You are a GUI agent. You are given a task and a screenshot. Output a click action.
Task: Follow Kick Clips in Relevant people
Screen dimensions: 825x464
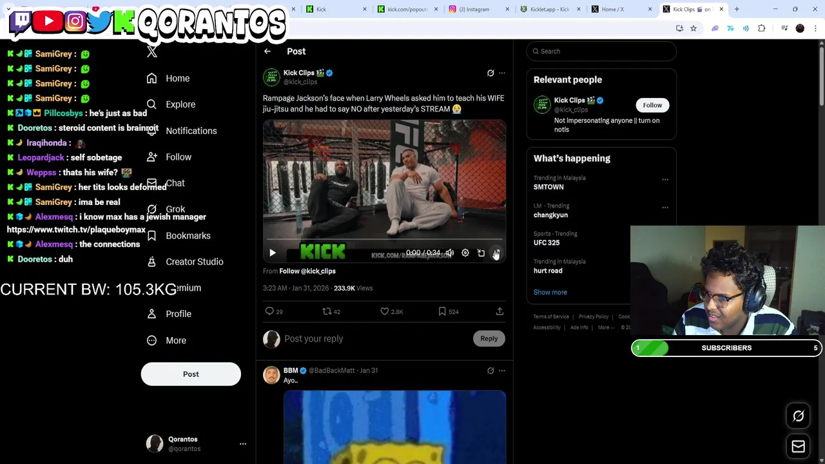click(x=652, y=105)
